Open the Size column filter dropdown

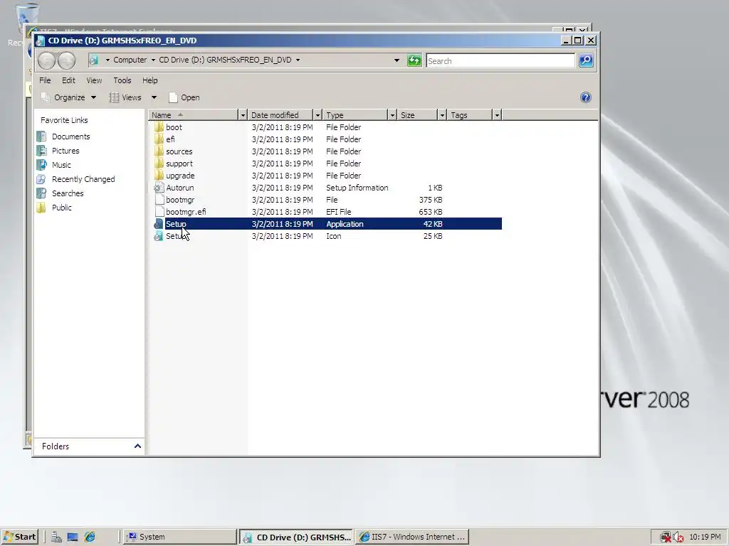442,114
